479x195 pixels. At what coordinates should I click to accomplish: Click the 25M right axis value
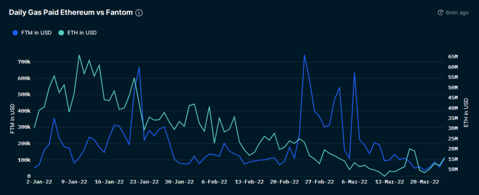453,139
